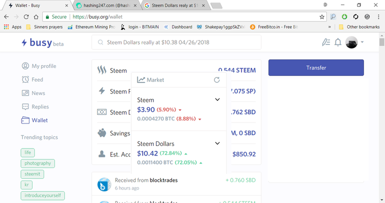Click the Feed clock icon
This screenshot has height=203, width=385.
click(x=25, y=79)
